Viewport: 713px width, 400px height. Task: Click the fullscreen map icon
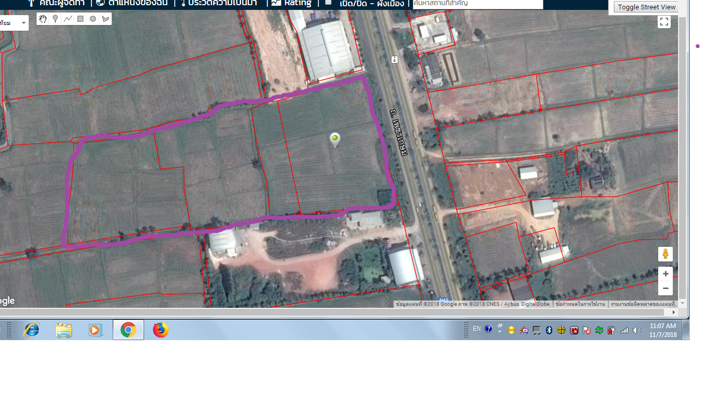point(664,22)
